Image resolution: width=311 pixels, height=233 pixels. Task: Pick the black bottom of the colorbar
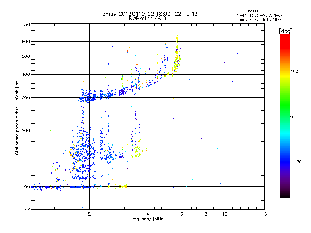pyautogui.click(x=285, y=195)
